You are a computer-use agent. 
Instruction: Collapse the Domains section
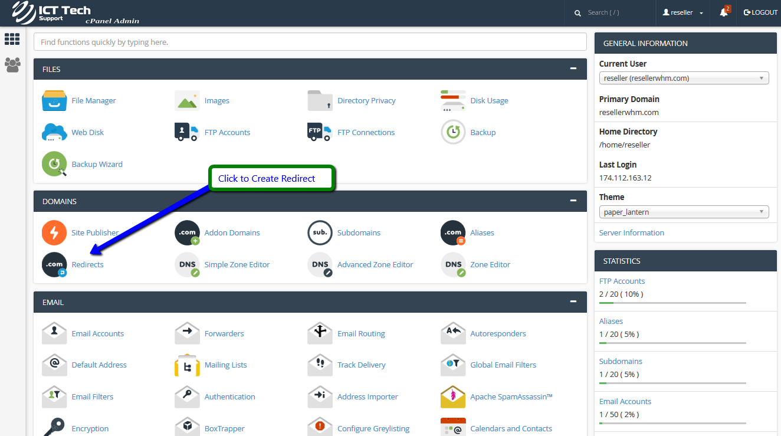point(573,201)
